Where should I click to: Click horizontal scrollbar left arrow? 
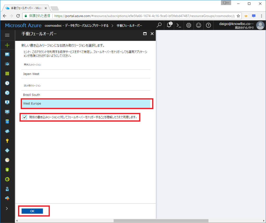pyautogui.click(x=17, y=221)
